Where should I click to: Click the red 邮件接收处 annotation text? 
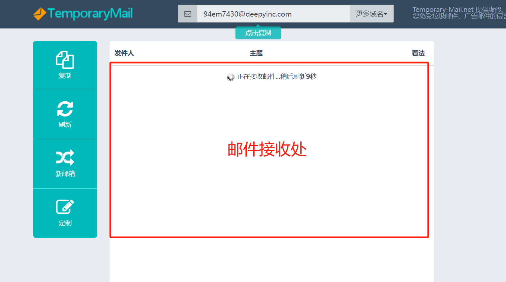tap(267, 149)
